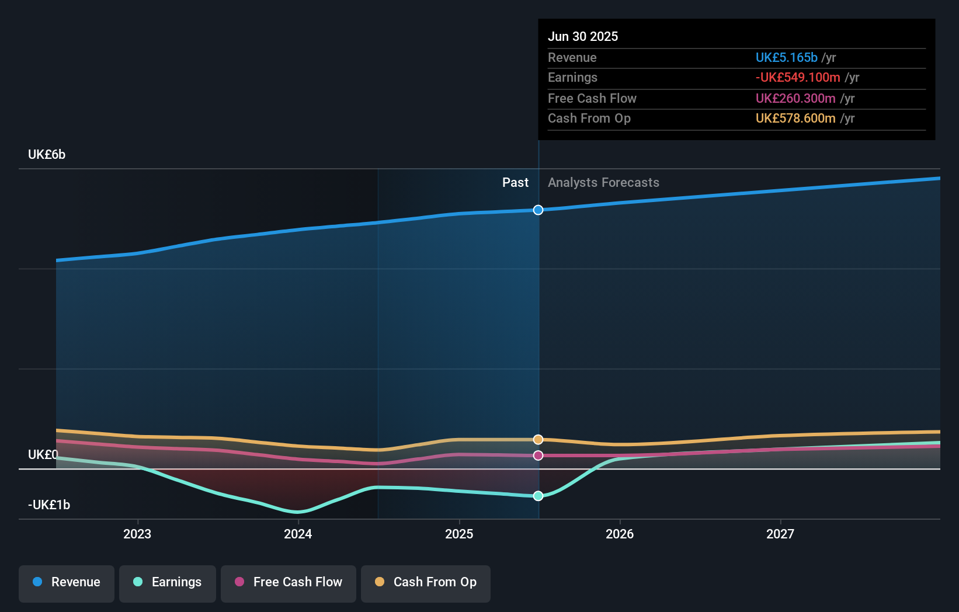Click the Cash From Op marker at the divider

point(538,439)
